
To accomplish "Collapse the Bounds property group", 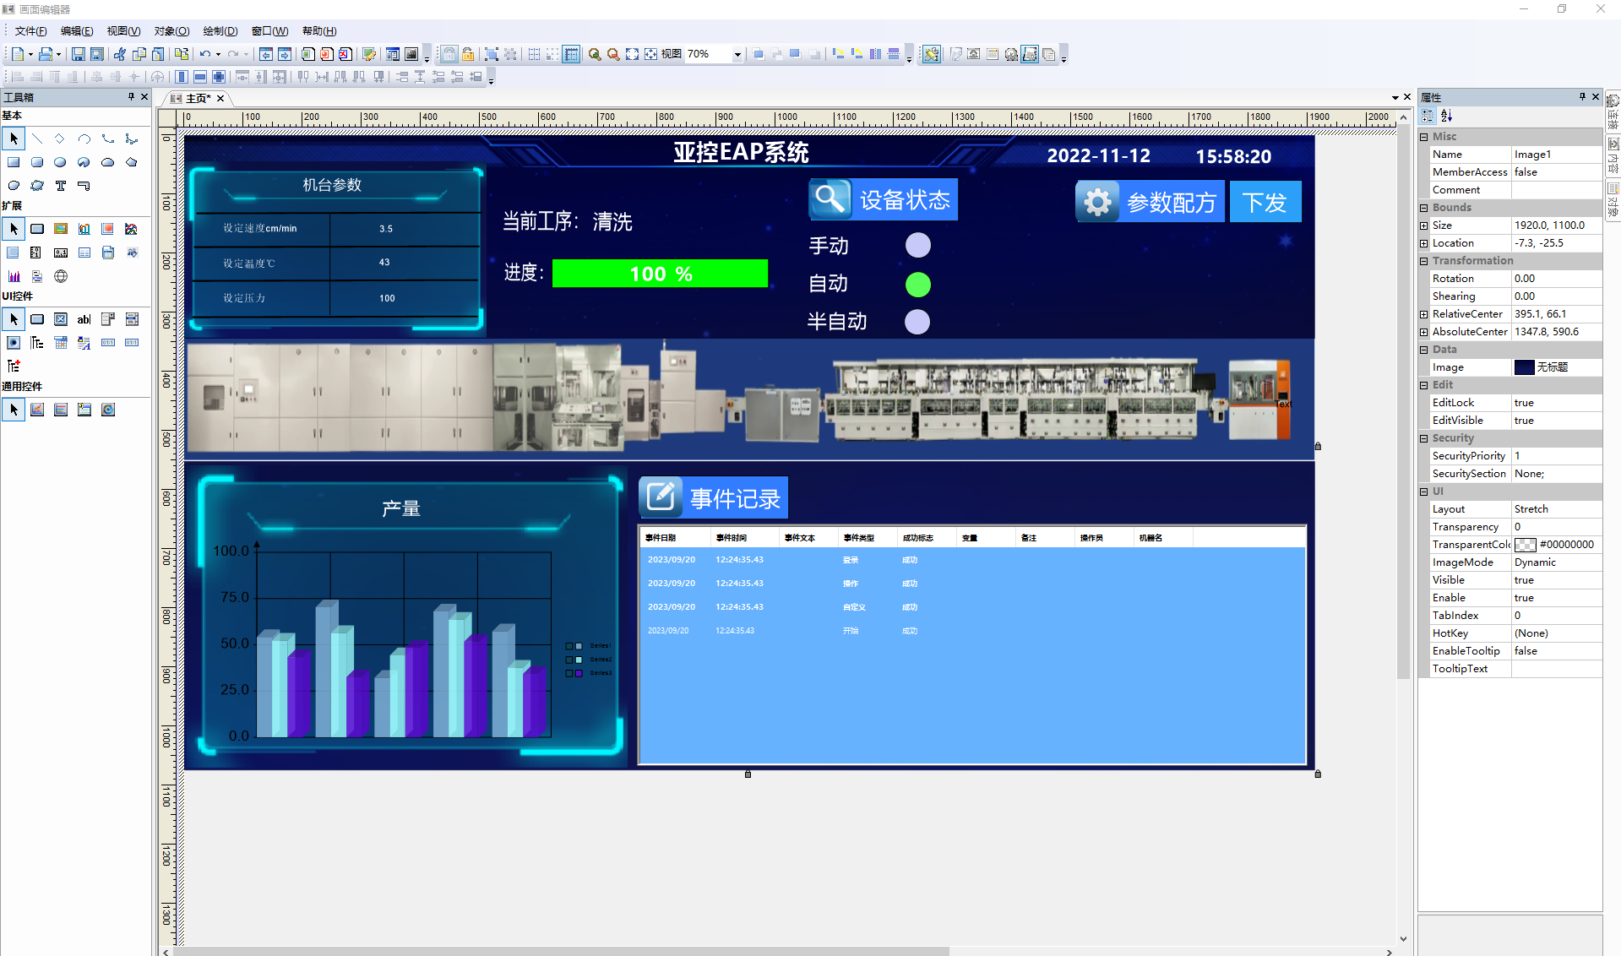I will (x=1424, y=208).
